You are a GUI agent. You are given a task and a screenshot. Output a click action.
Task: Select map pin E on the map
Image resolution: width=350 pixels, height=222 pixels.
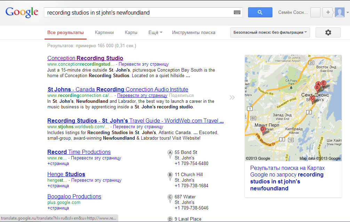pos(324,84)
